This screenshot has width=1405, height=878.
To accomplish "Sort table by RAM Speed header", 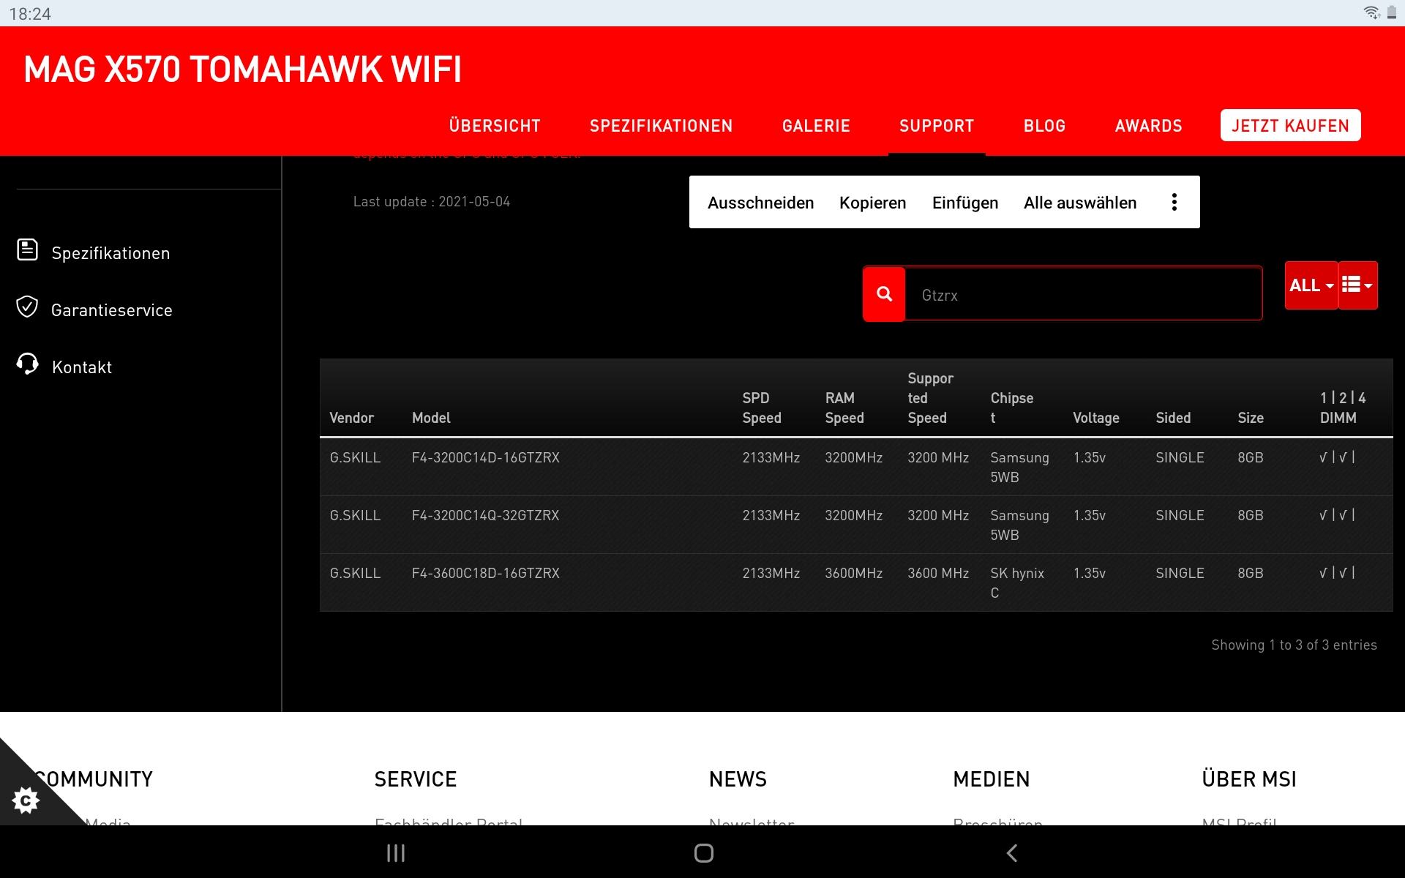I will click(x=844, y=408).
